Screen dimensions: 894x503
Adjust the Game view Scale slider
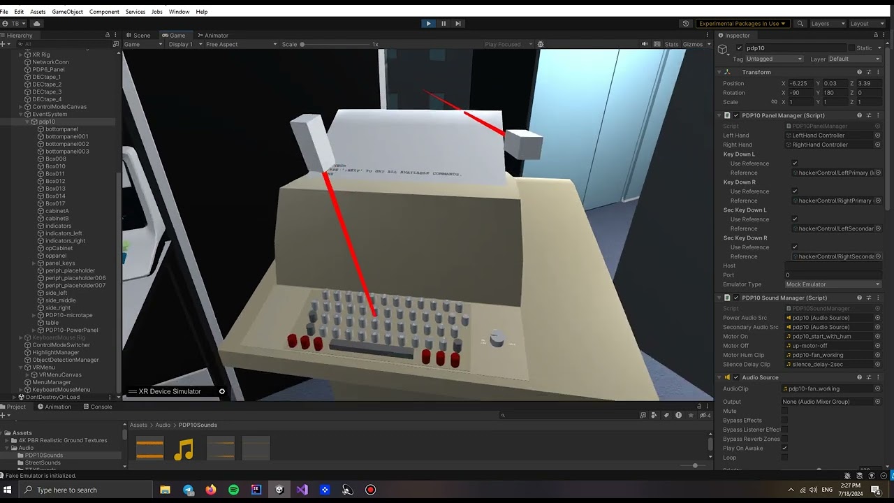pyautogui.click(x=335, y=44)
